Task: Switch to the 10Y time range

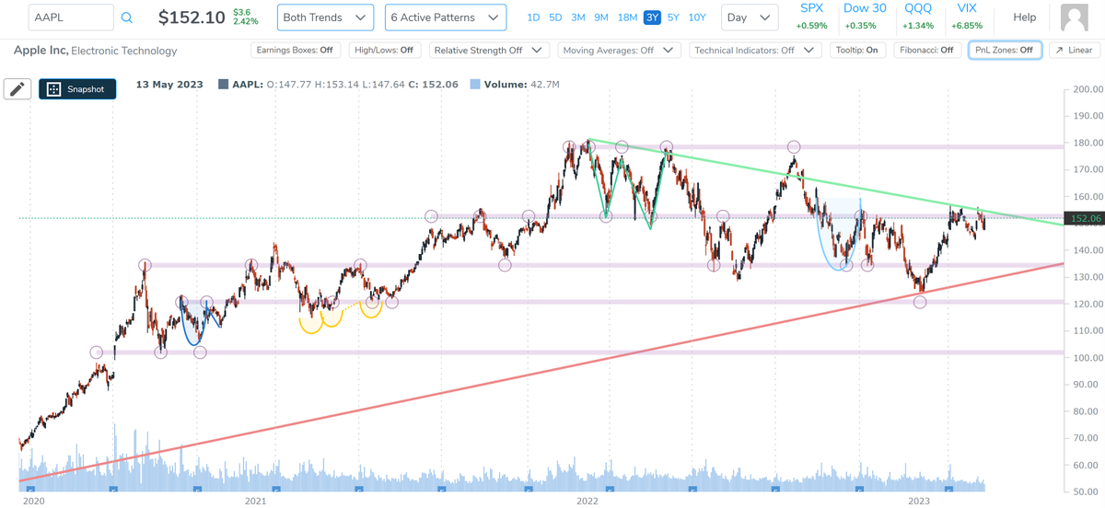Action: [697, 17]
